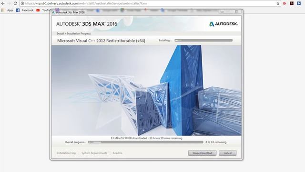Open the YouTube bookmark

(43, 10)
